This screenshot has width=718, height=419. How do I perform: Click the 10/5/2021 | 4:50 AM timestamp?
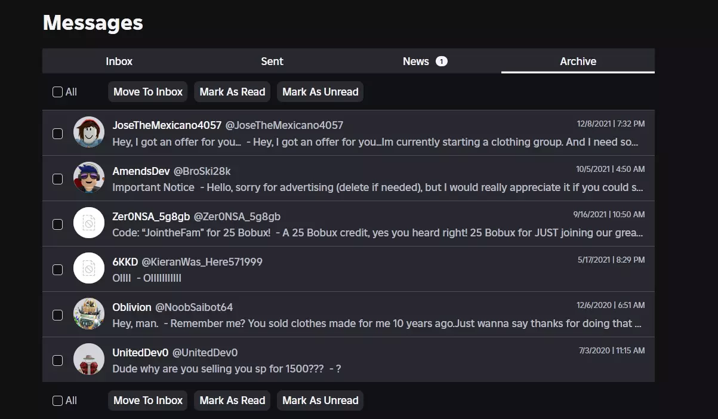tap(611, 169)
